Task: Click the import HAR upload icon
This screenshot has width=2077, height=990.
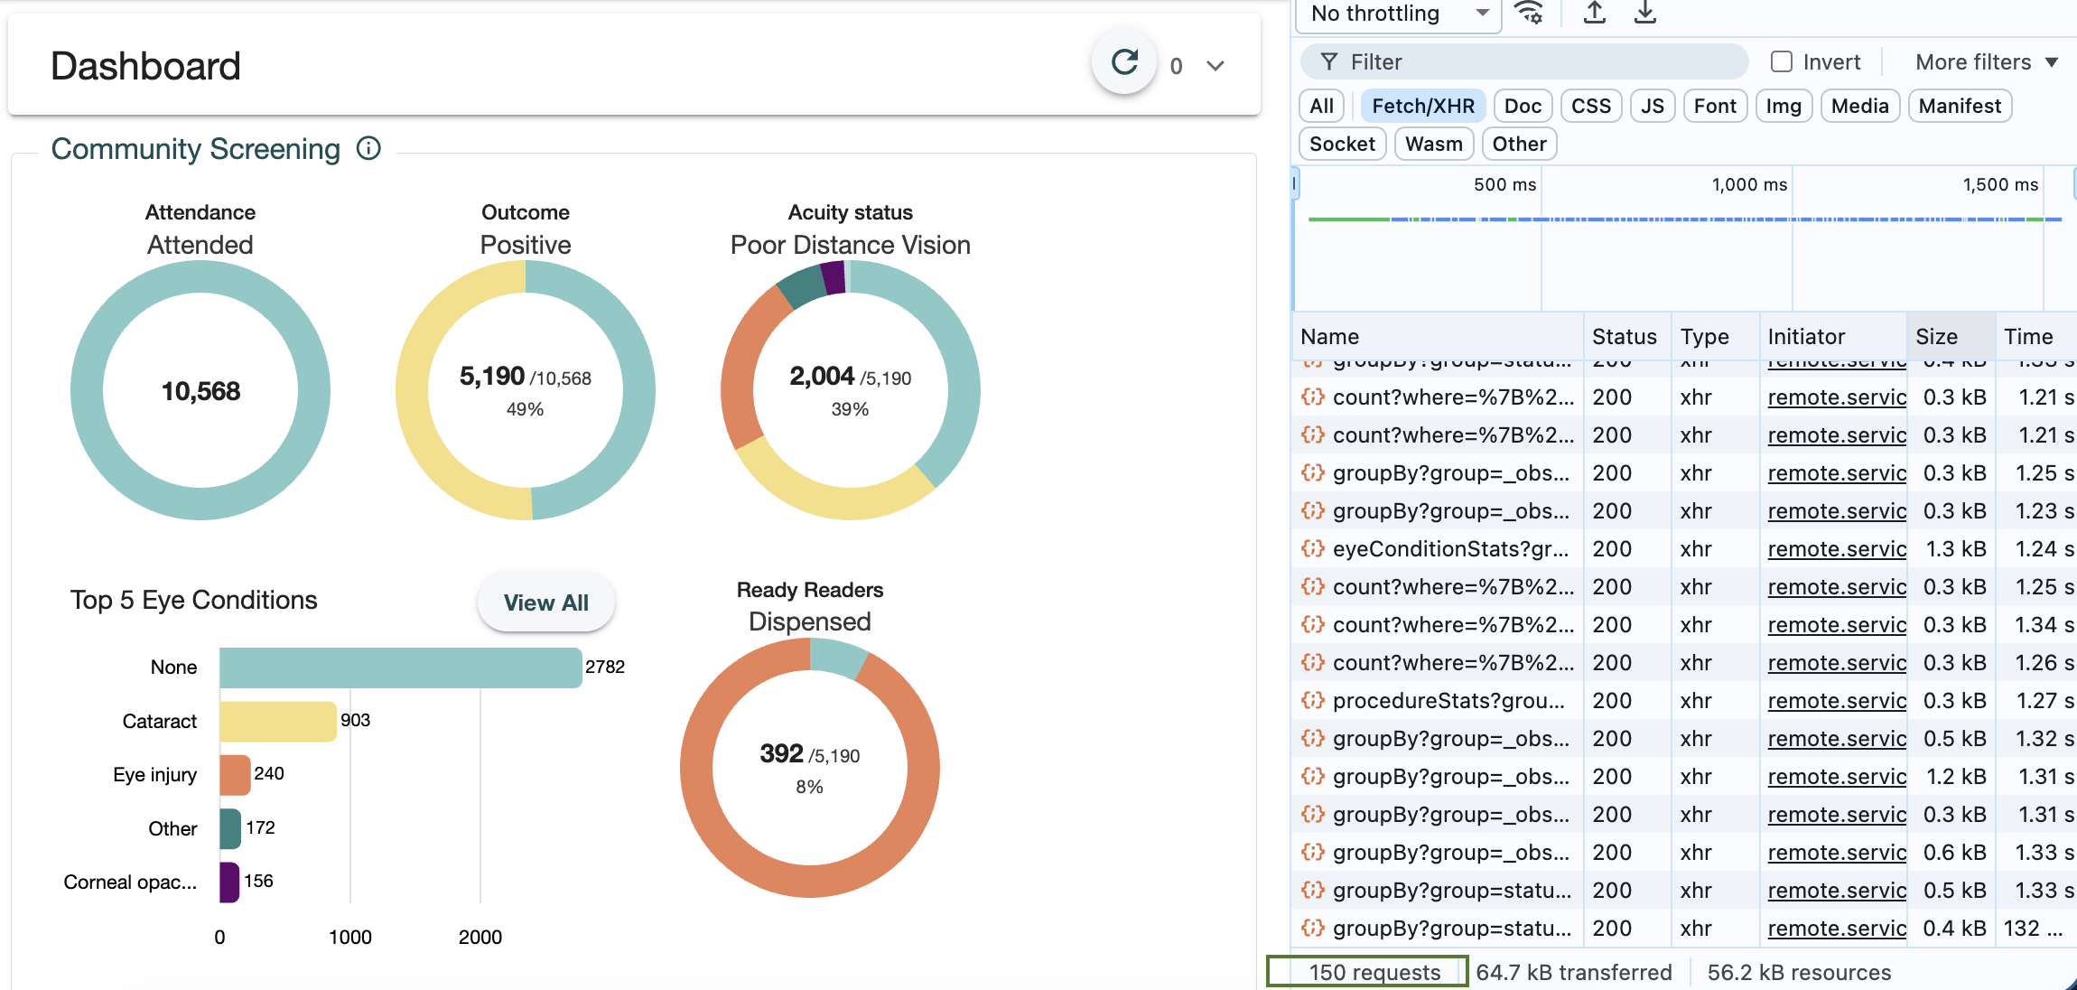Action: [x=1595, y=13]
